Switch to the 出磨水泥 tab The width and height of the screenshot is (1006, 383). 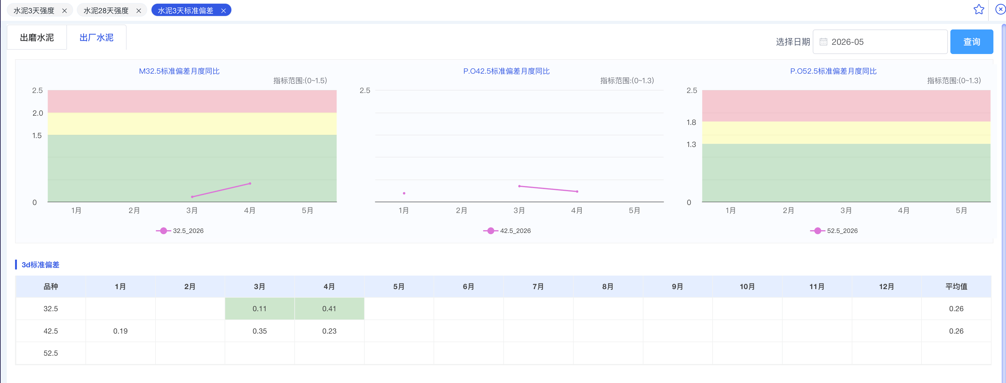coord(37,37)
